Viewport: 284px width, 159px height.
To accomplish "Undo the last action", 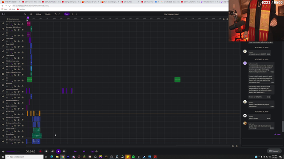I will pos(55,14).
